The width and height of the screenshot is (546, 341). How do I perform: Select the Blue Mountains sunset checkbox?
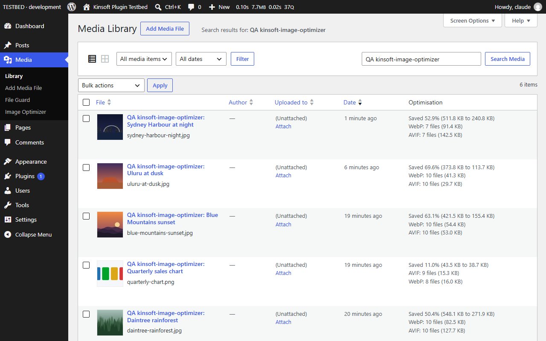click(x=86, y=216)
